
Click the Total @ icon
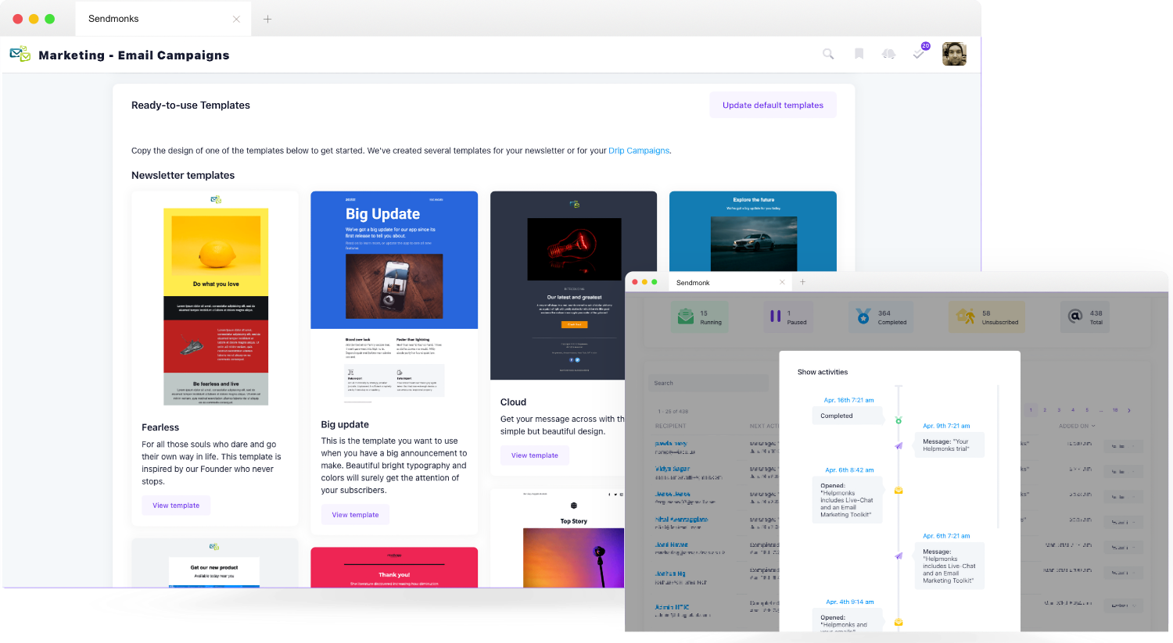pyautogui.click(x=1075, y=316)
